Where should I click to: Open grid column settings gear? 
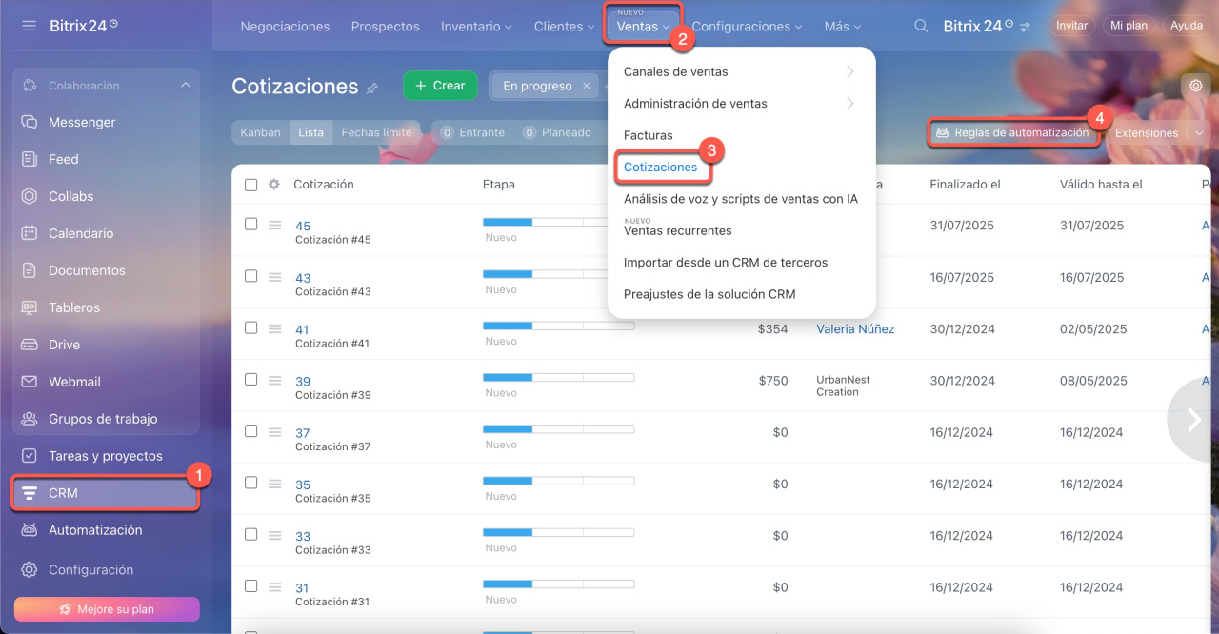point(274,185)
